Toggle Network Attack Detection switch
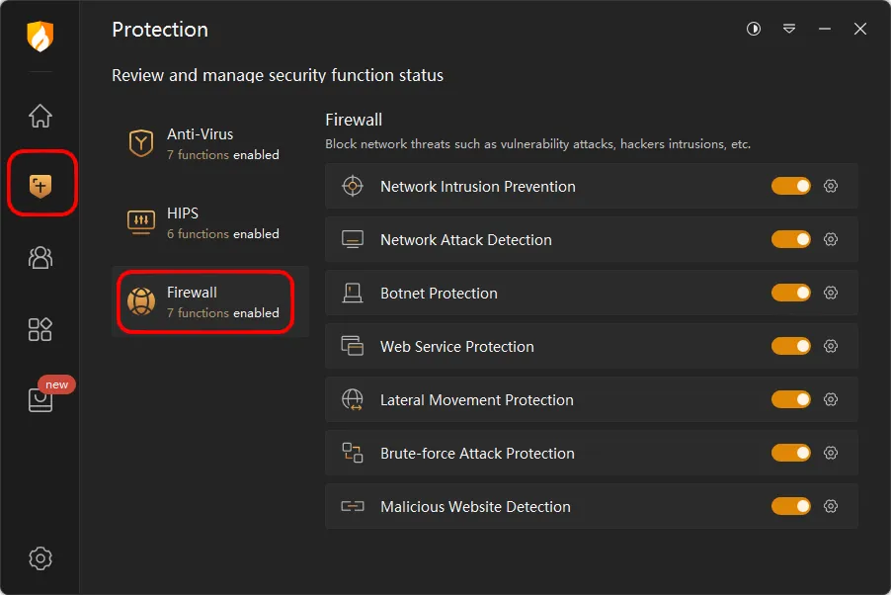The height and width of the screenshot is (595, 891). coord(790,239)
